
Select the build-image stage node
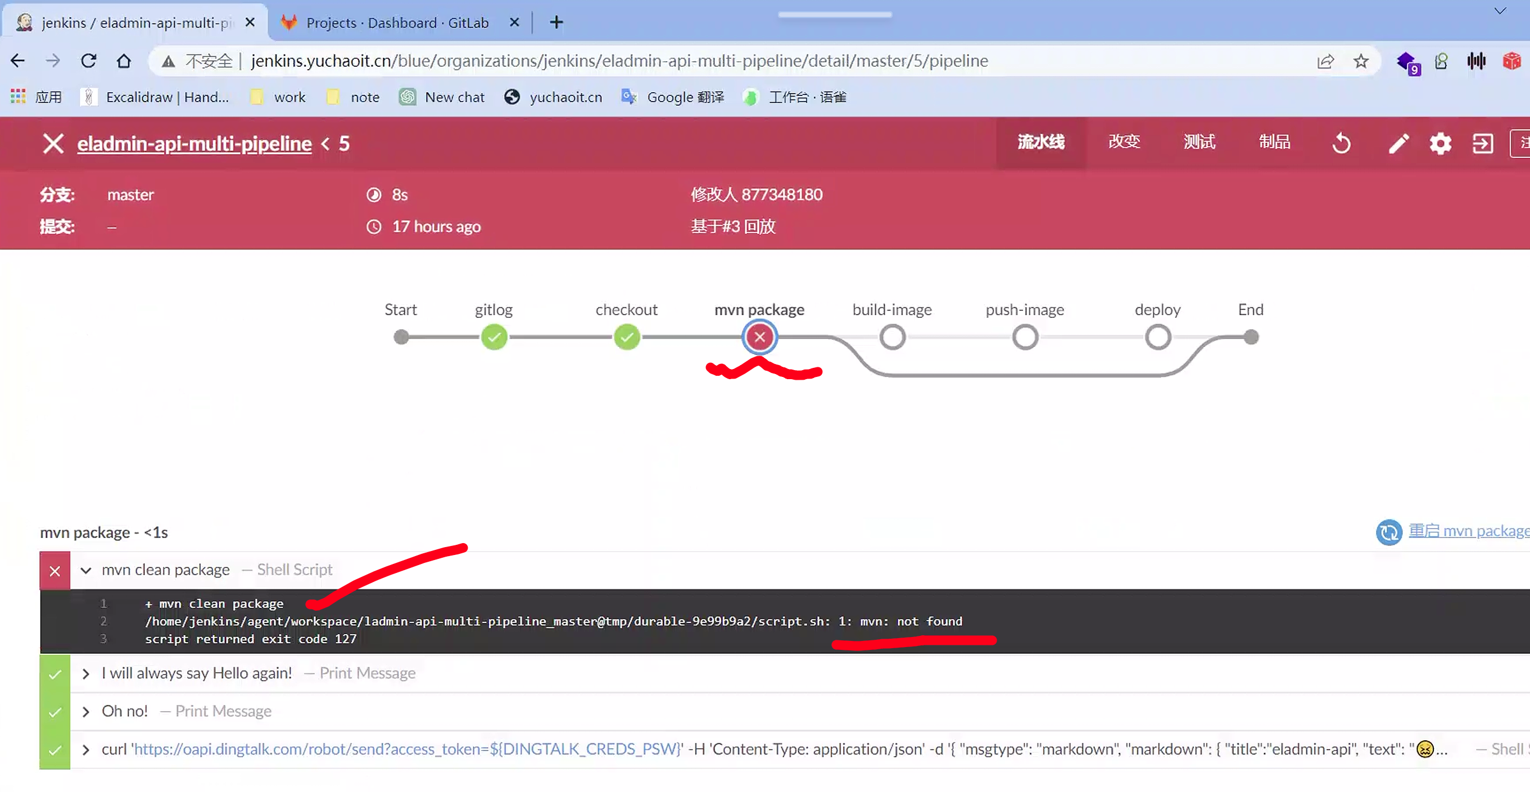tap(892, 337)
